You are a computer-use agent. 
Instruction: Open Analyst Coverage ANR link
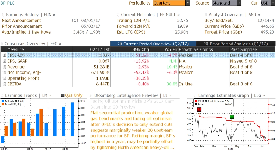click(234, 15)
